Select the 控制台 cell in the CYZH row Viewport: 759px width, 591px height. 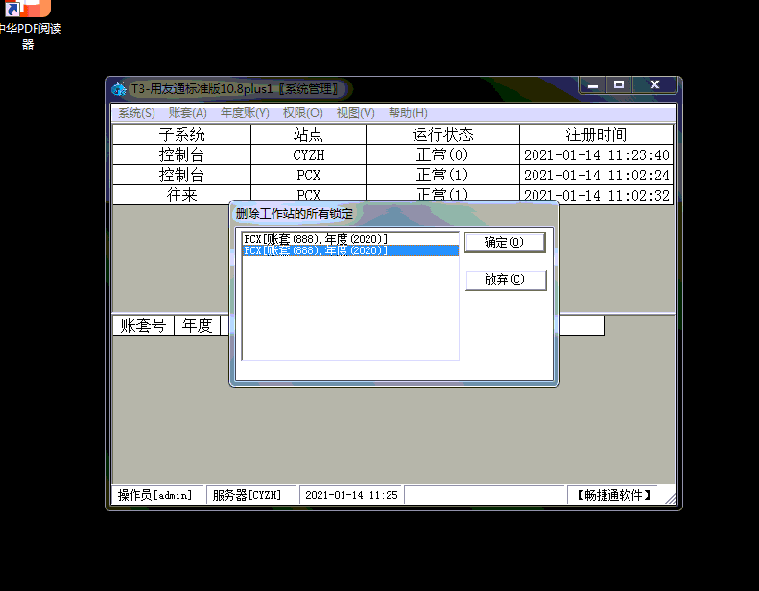point(182,154)
